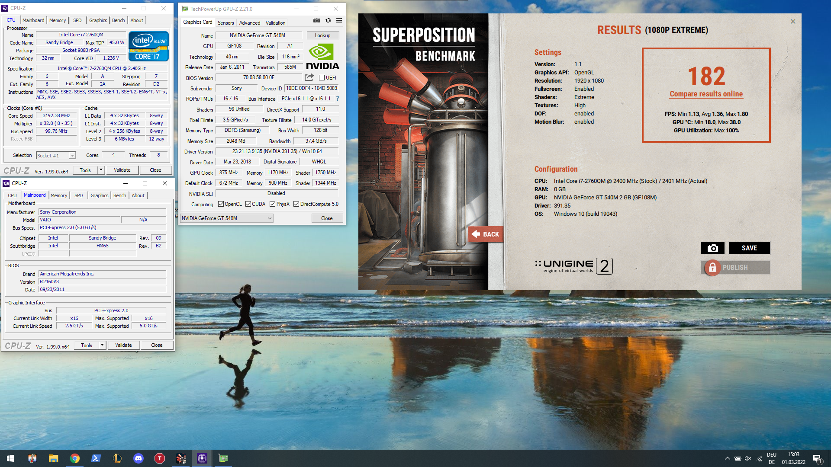Viewport: 831px width, 467px height.
Task: Take Superposition results screenshot with camera button
Action: pyautogui.click(x=712, y=248)
